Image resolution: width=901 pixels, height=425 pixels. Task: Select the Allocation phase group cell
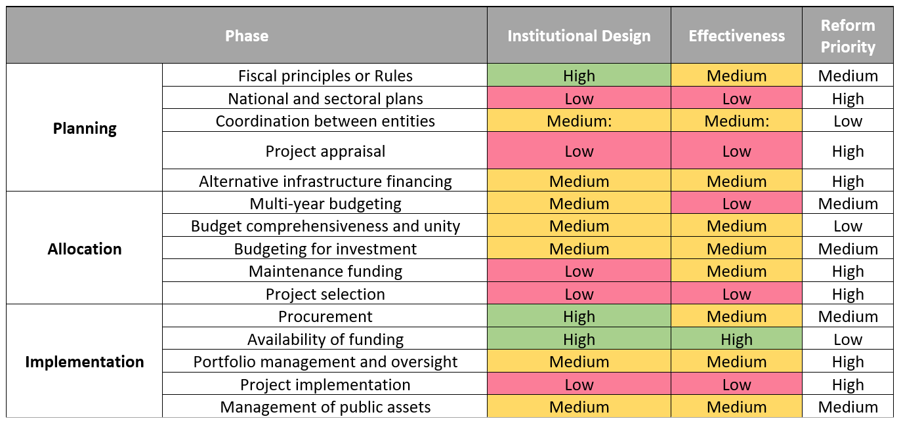coord(85,249)
